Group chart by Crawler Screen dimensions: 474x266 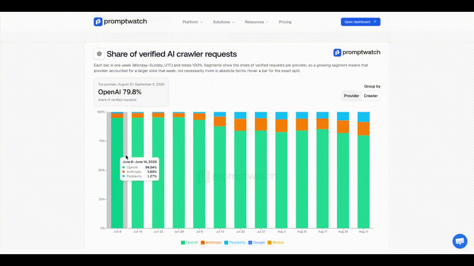[x=371, y=96]
